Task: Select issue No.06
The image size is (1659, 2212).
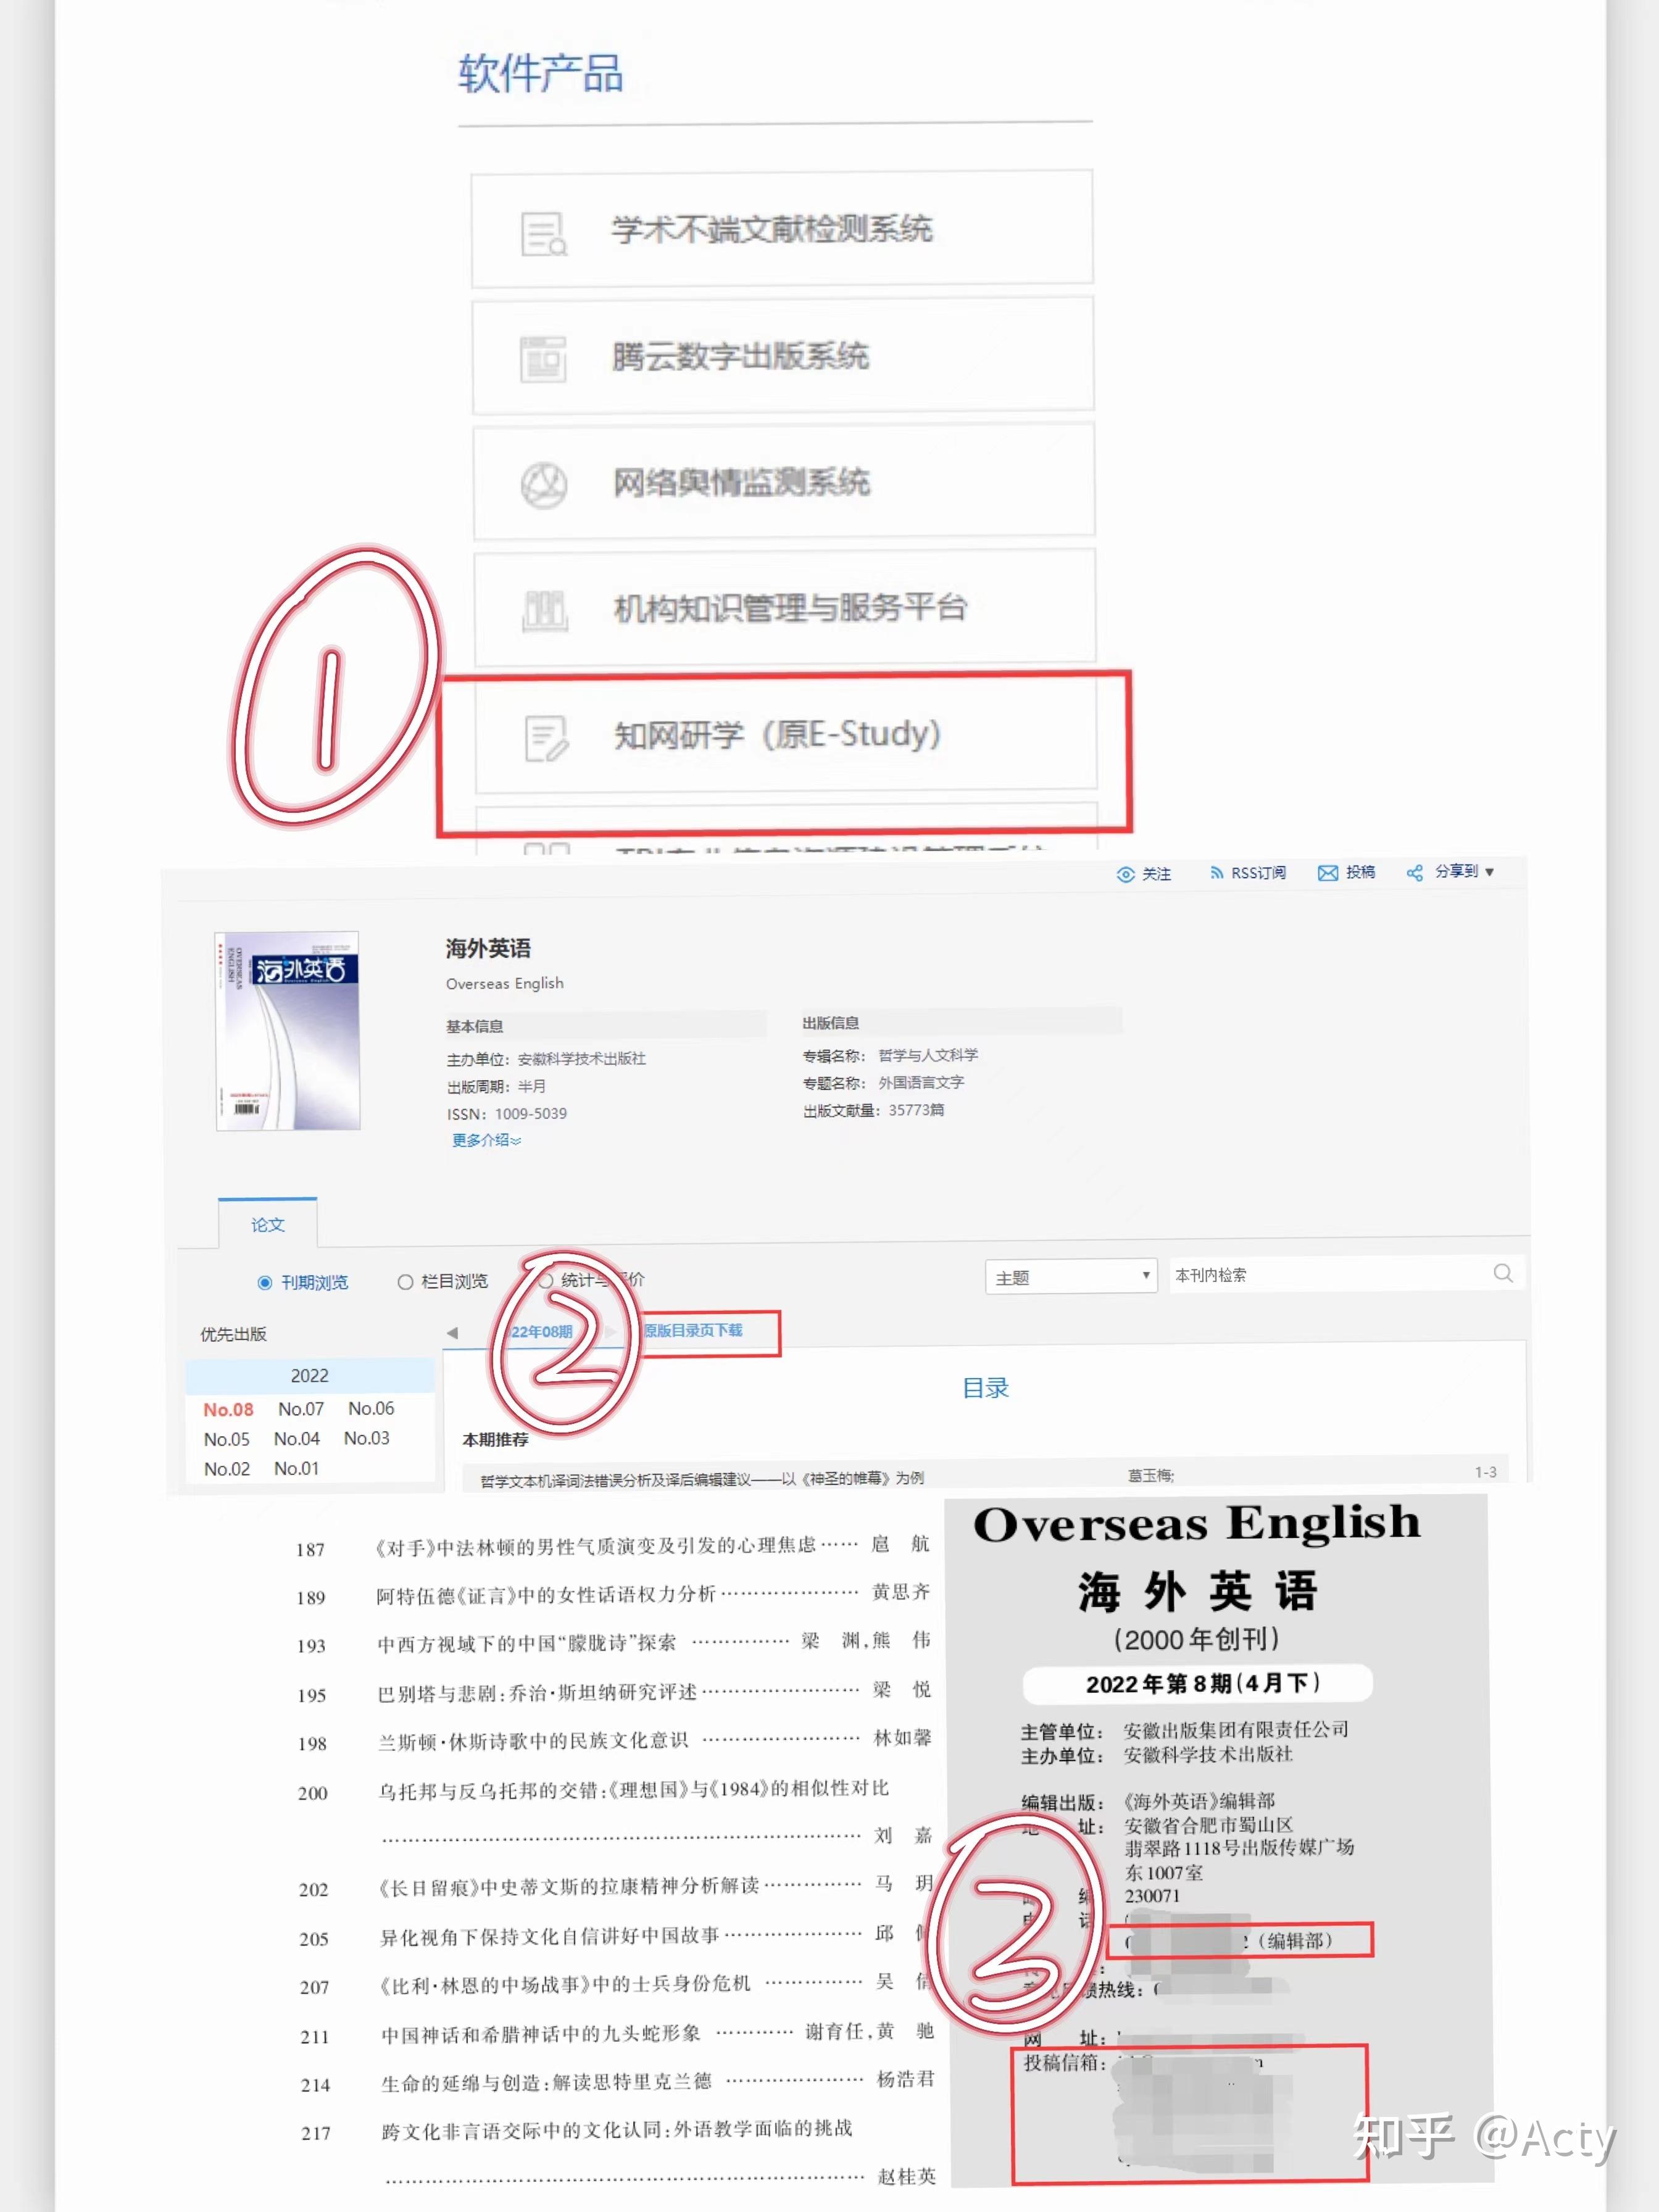Action: coord(371,1408)
